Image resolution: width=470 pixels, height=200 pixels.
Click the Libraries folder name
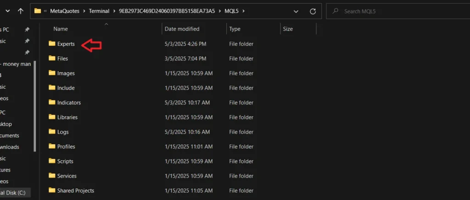point(67,117)
